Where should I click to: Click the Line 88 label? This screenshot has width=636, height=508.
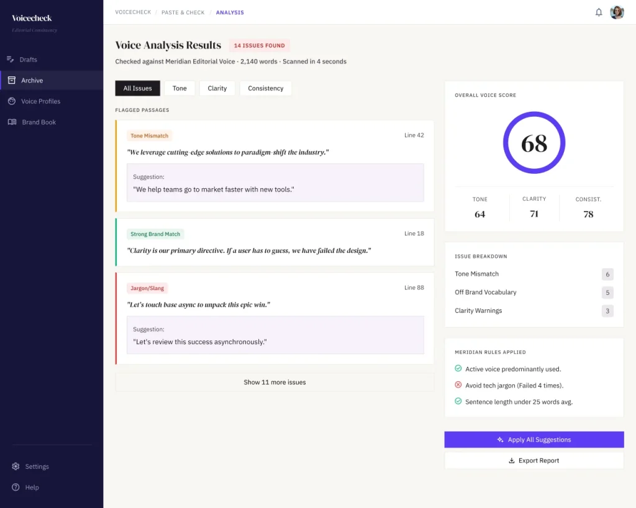point(414,288)
